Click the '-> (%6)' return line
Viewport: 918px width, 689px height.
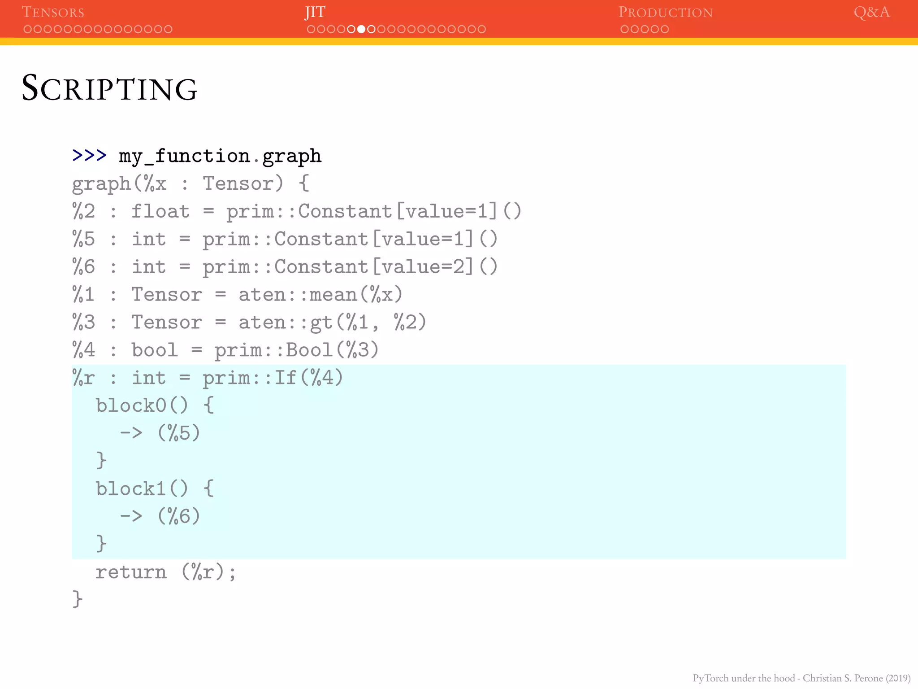[160, 516]
